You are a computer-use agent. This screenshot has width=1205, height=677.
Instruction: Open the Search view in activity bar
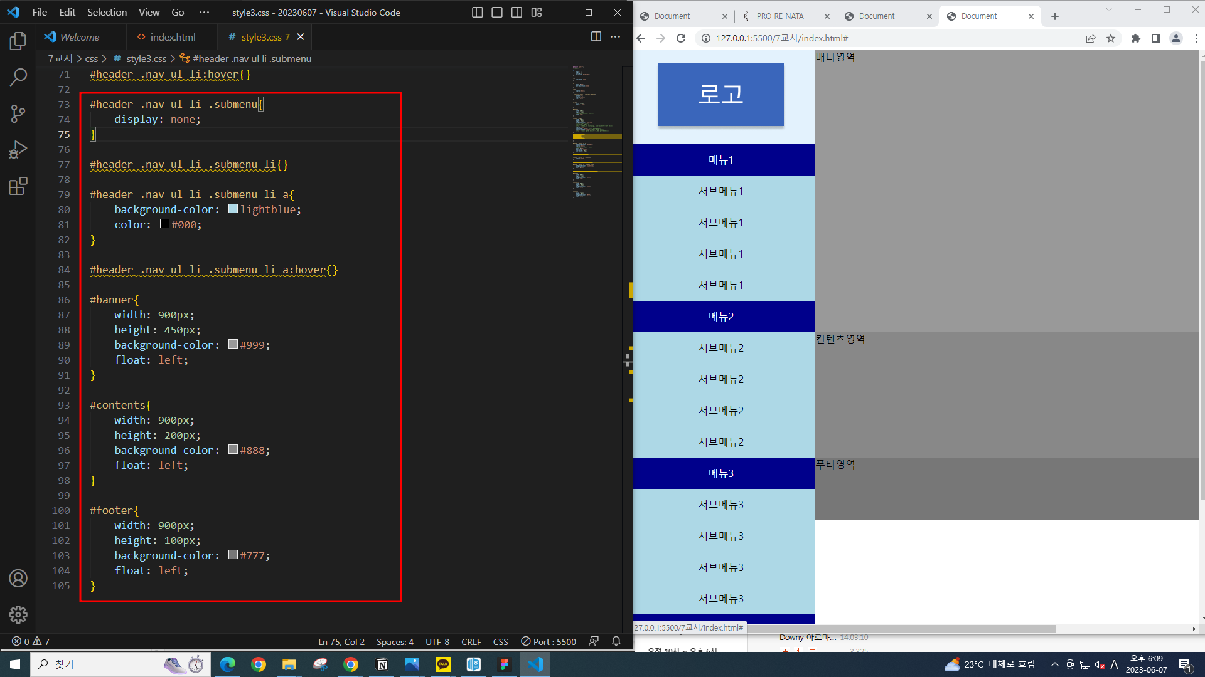tap(18, 77)
